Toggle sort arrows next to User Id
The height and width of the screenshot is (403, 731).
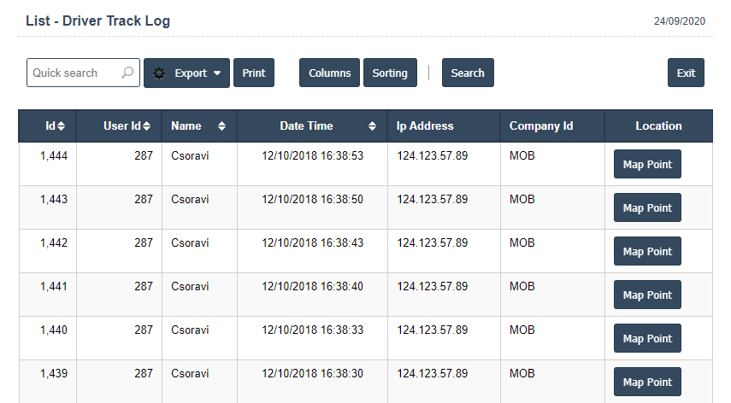147,126
